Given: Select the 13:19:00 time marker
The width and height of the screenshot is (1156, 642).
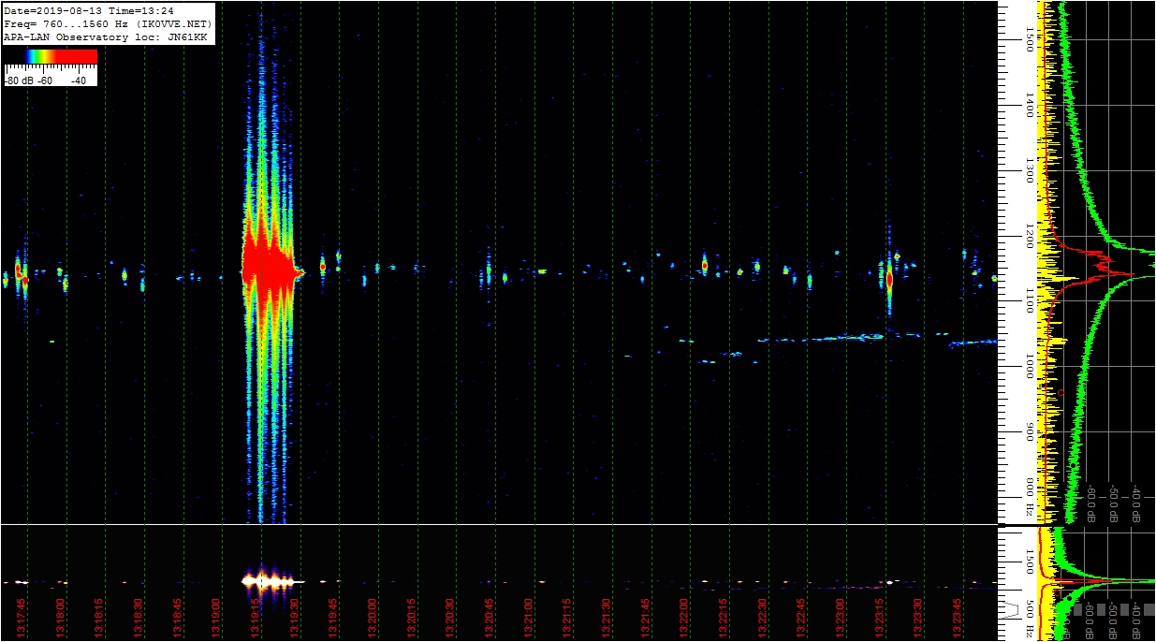Looking at the screenshot, I should click(216, 620).
